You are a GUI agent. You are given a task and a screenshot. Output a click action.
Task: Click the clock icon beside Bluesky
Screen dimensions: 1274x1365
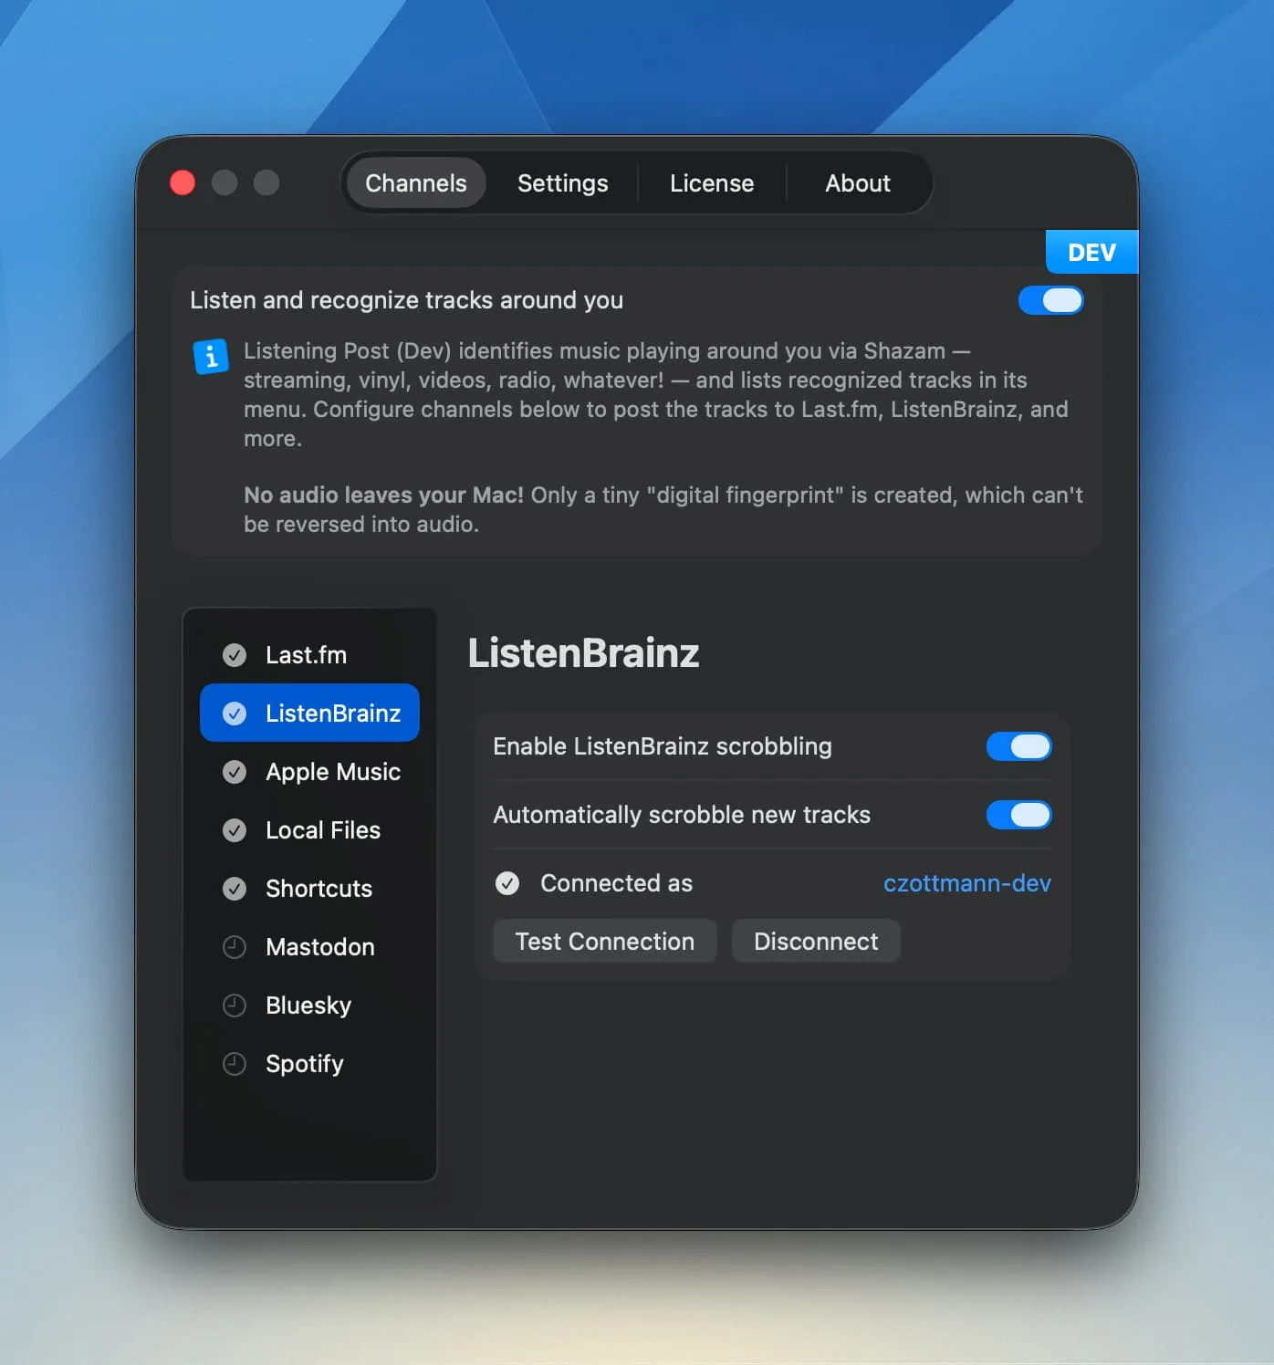coord(235,1006)
